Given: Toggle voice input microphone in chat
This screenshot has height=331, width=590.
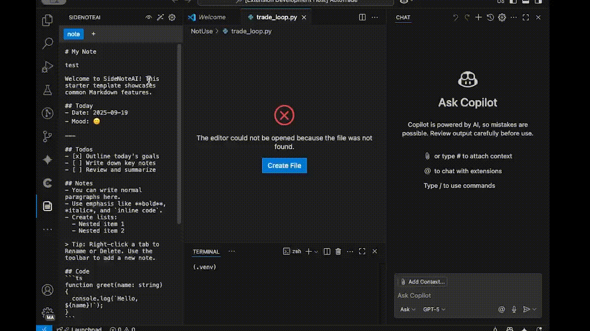Looking at the screenshot, I should 514,309.
